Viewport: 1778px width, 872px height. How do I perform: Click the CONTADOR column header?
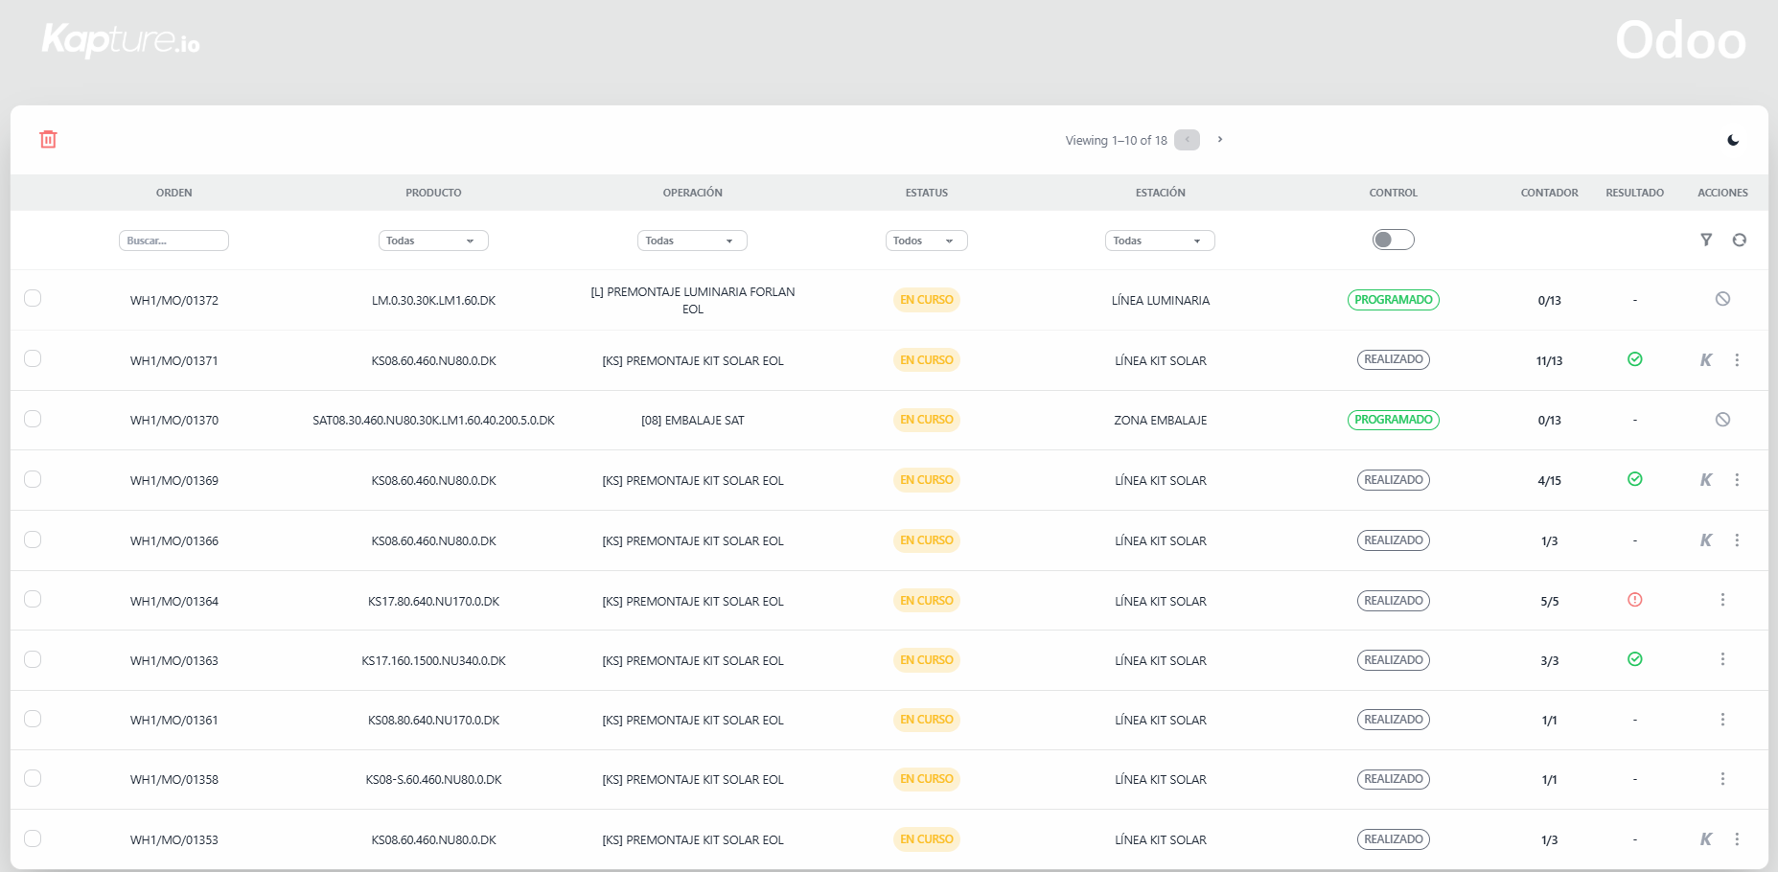click(1549, 192)
